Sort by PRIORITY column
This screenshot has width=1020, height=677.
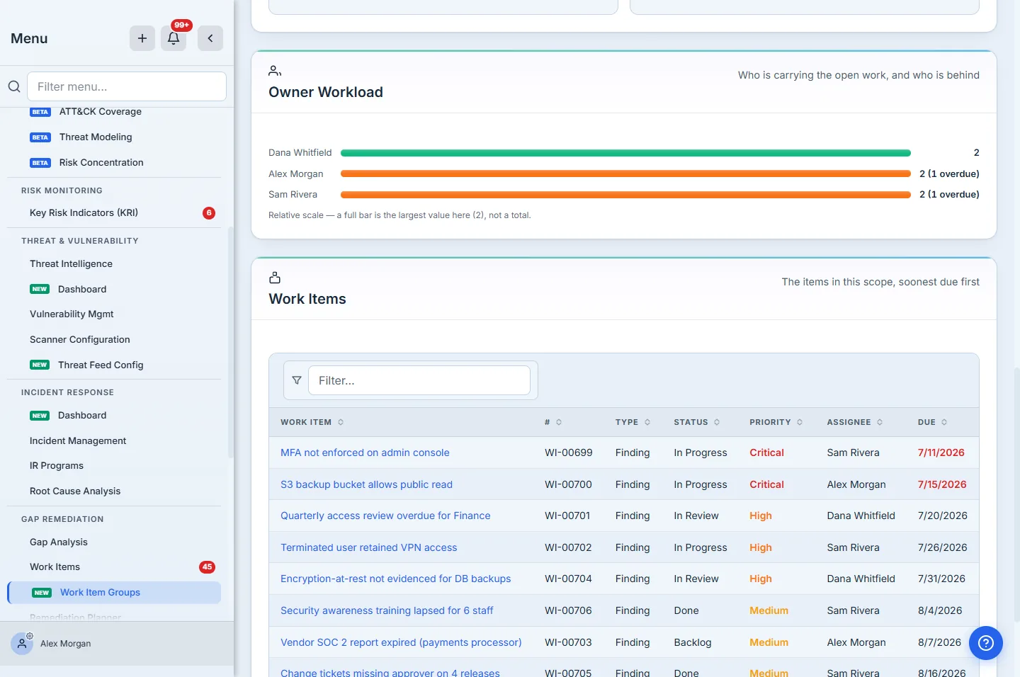click(776, 422)
